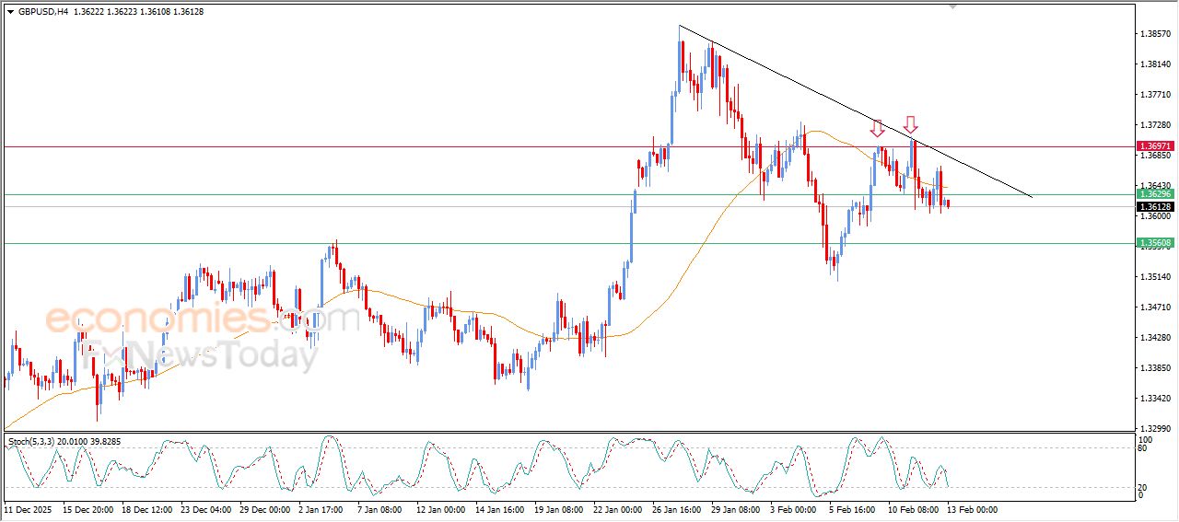Click the red 1.36971 price tag

point(1155,146)
